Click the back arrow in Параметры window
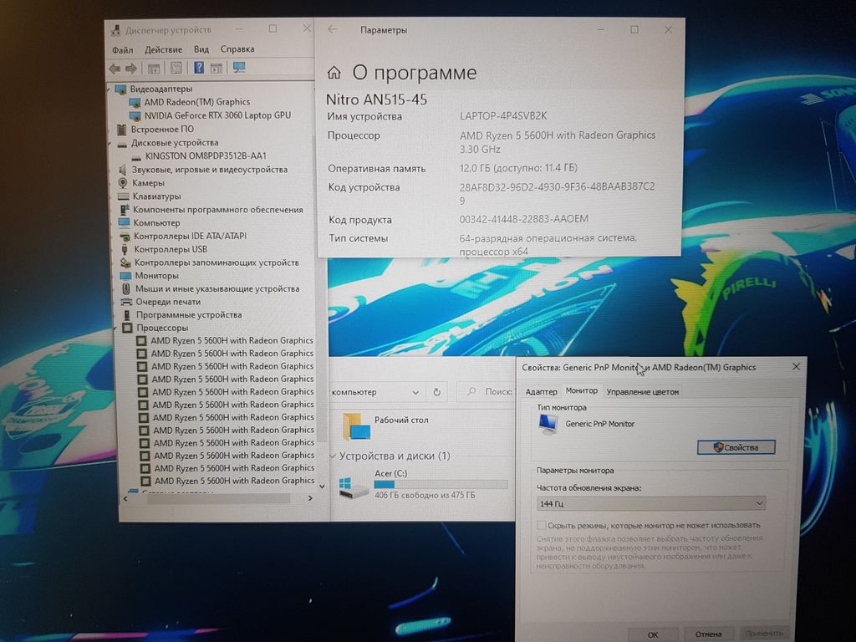This screenshot has height=642, width=856. (x=333, y=29)
